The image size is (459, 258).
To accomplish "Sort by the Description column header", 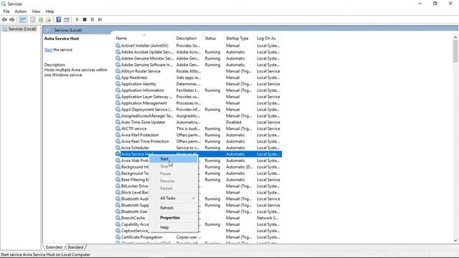I will click(x=189, y=38).
